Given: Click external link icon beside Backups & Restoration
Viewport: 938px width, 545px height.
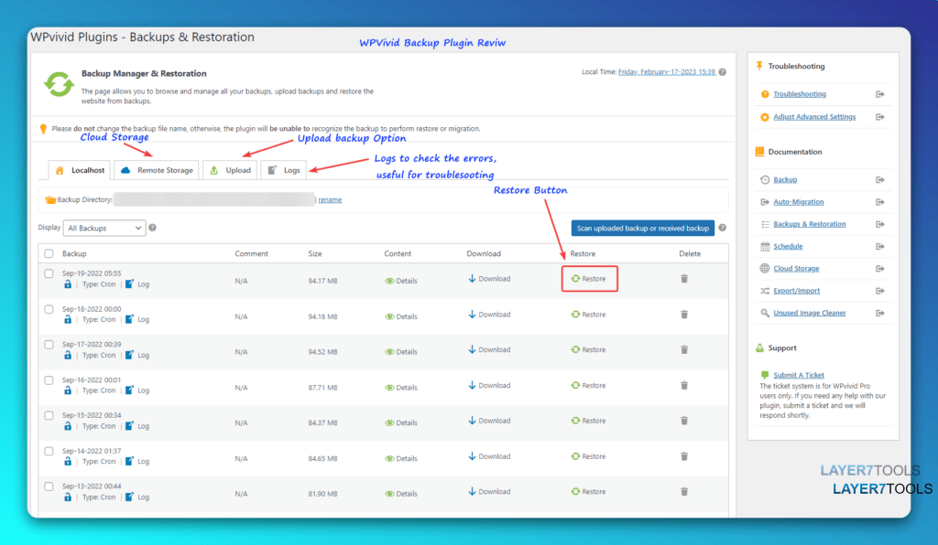Looking at the screenshot, I should click(880, 224).
